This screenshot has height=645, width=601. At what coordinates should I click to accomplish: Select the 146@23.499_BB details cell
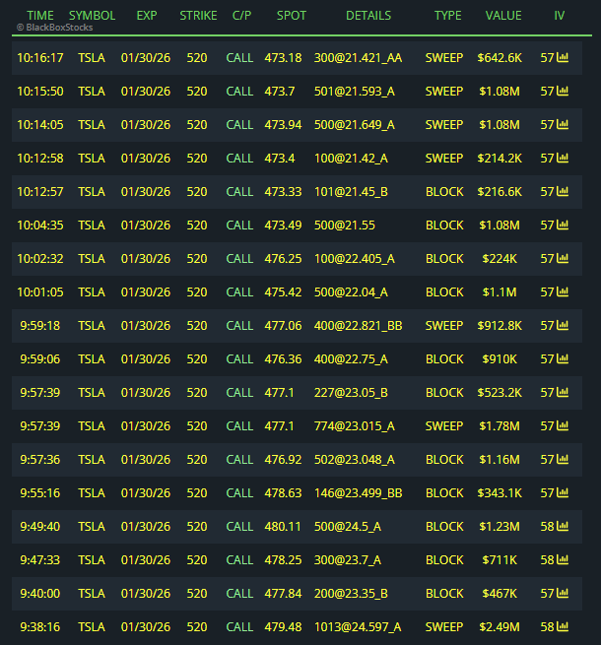[358, 492]
